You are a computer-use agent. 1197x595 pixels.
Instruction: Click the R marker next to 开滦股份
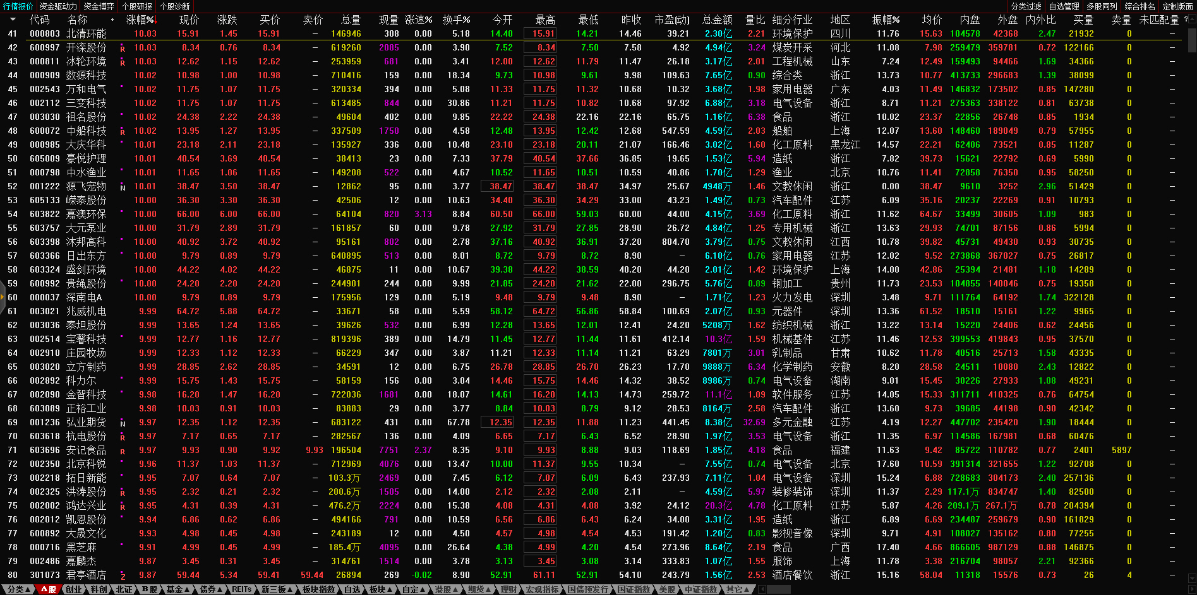point(123,49)
